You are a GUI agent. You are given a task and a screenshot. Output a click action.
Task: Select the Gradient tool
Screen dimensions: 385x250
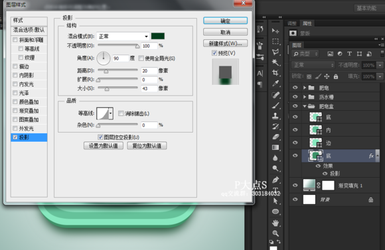[275, 147]
